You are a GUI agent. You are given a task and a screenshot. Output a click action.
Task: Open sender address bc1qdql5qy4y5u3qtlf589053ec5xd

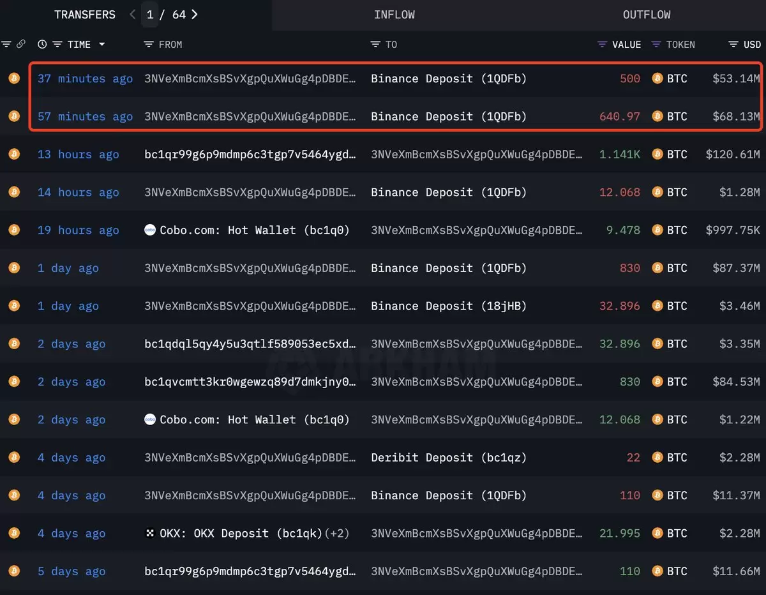click(x=250, y=344)
